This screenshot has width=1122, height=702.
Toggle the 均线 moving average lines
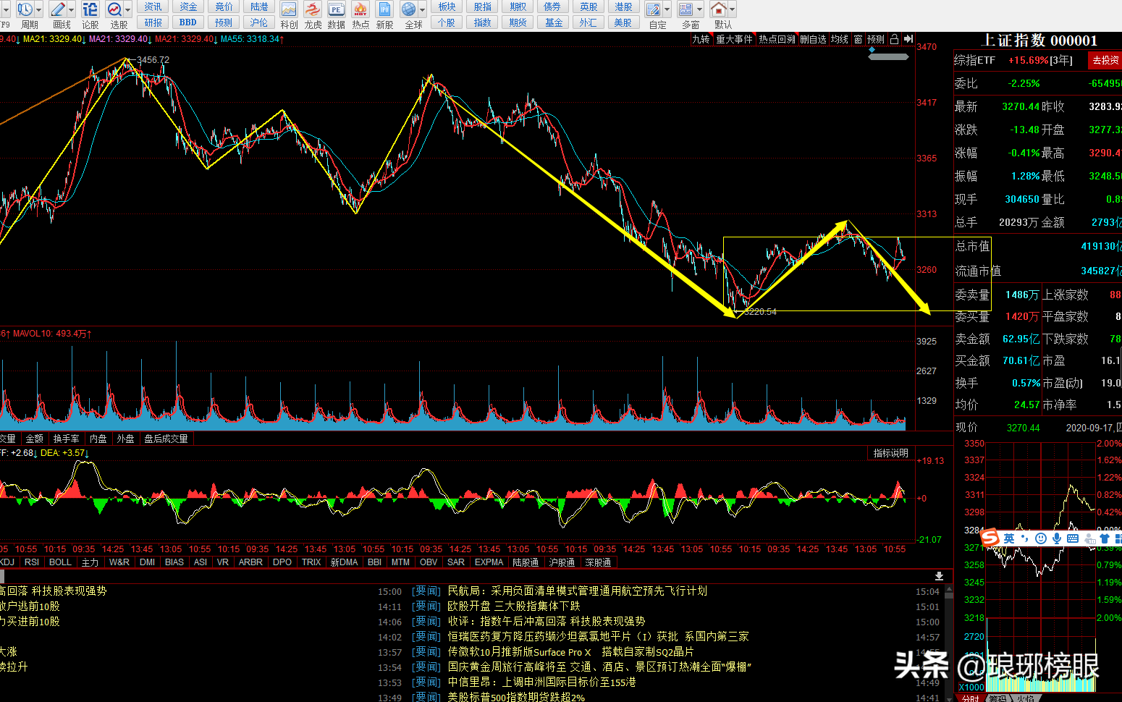pos(840,39)
